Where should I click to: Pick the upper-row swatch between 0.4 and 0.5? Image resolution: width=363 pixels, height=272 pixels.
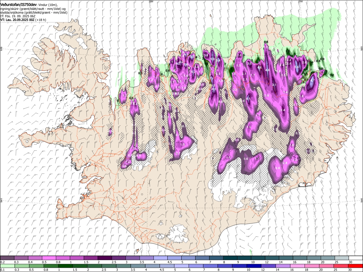(x=35, y=258)
